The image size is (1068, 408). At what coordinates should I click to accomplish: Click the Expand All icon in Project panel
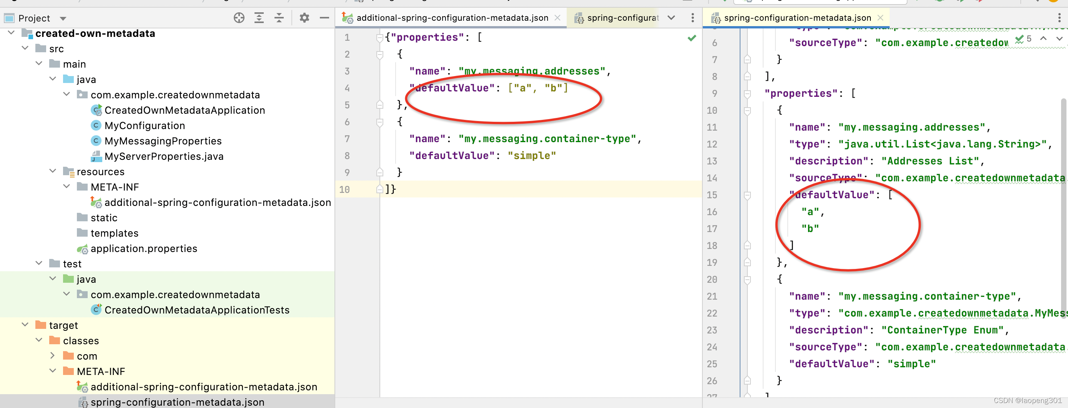pyautogui.click(x=259, y=18)
